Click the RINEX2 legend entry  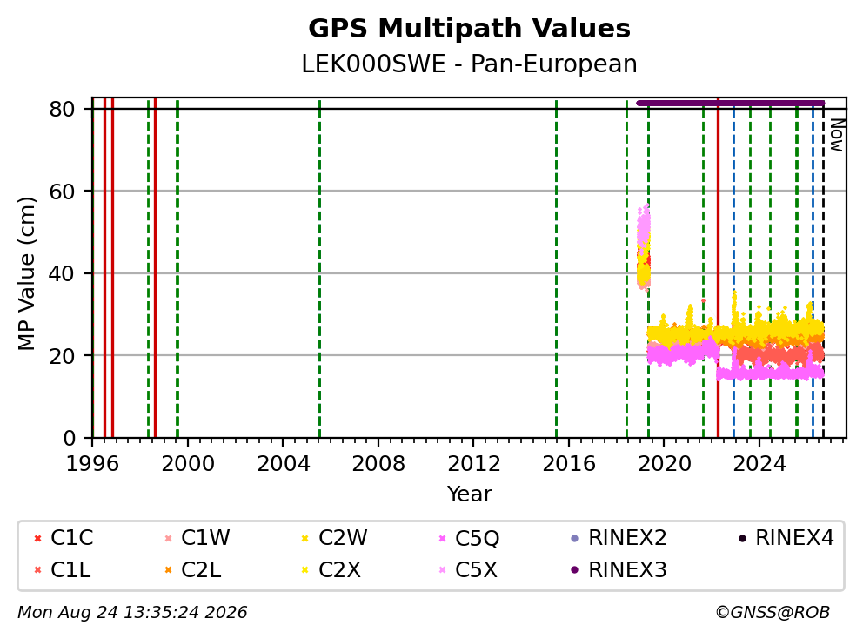pyautogui.click(x=619, y=538)
